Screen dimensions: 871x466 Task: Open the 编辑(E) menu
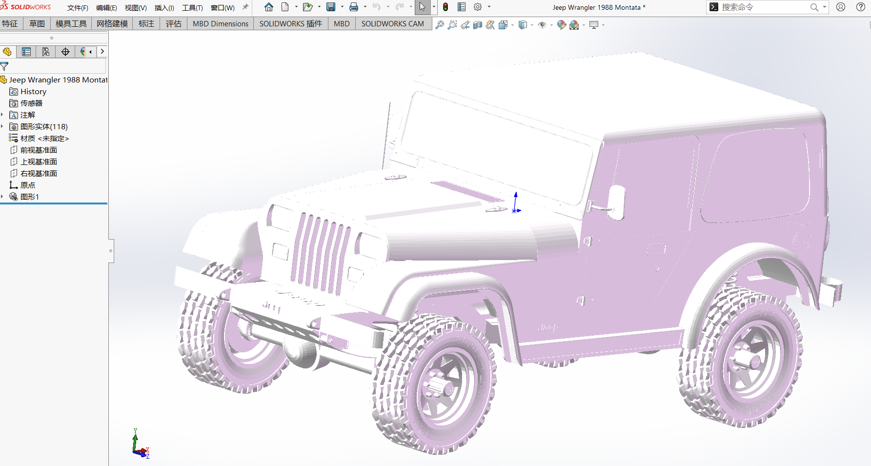pos(106,8)
